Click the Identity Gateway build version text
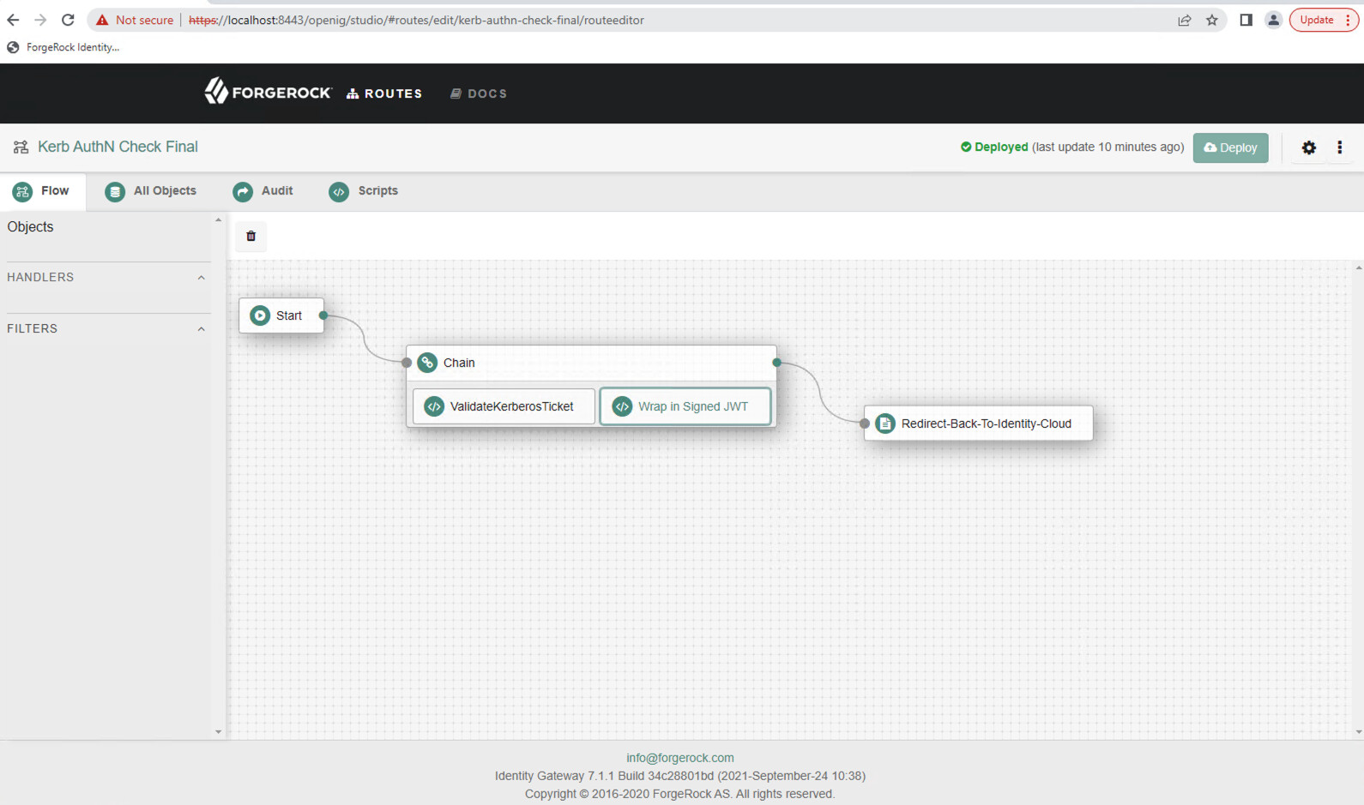This screenshot has width=1364, height=805. (680, 776)
